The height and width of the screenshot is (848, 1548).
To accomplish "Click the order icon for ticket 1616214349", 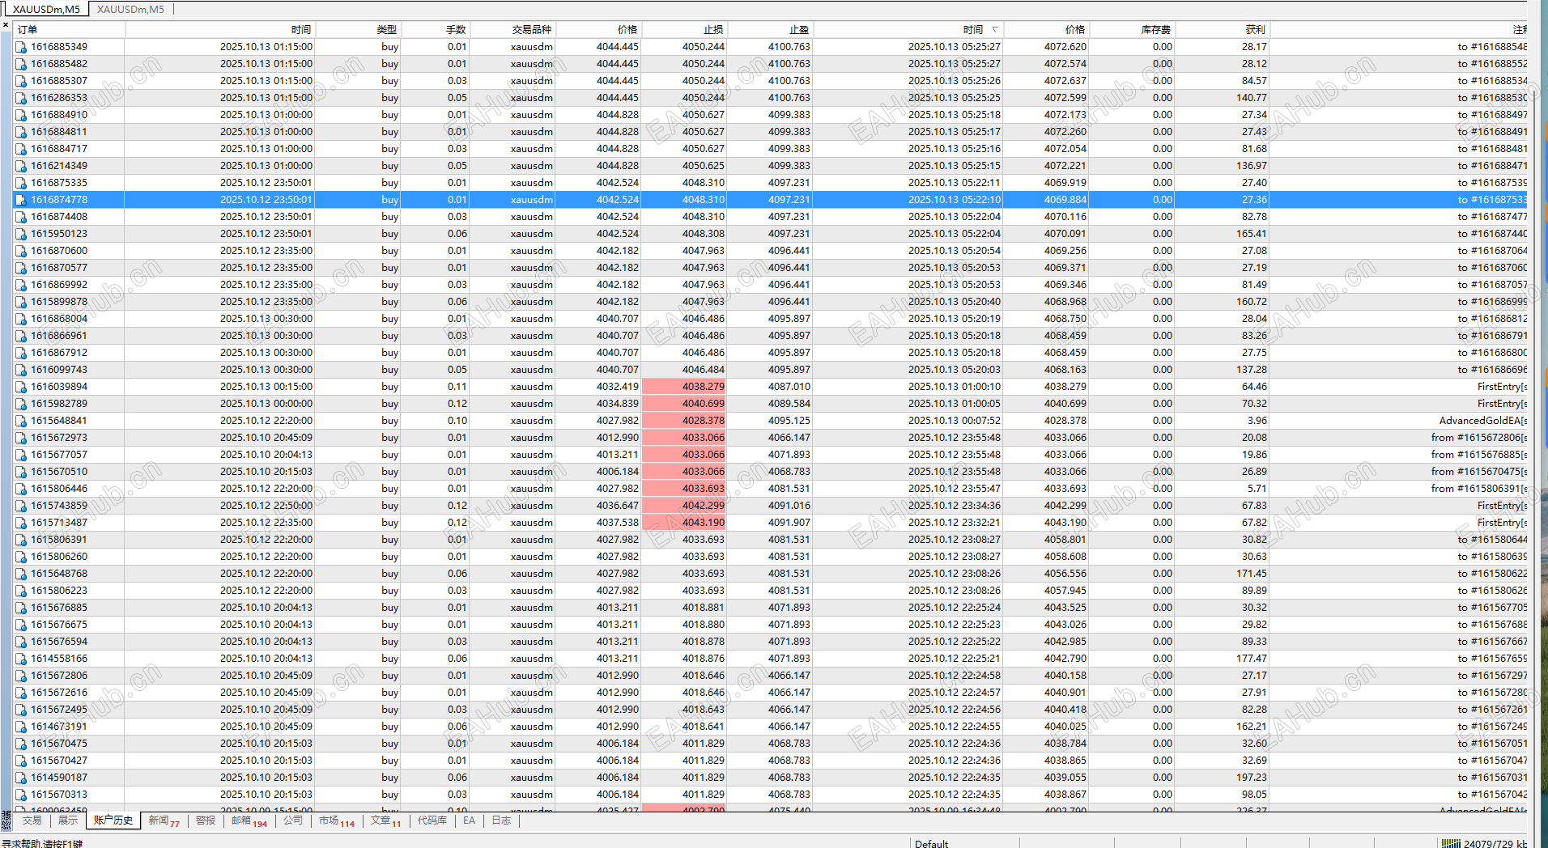I will tap(21, 166).
